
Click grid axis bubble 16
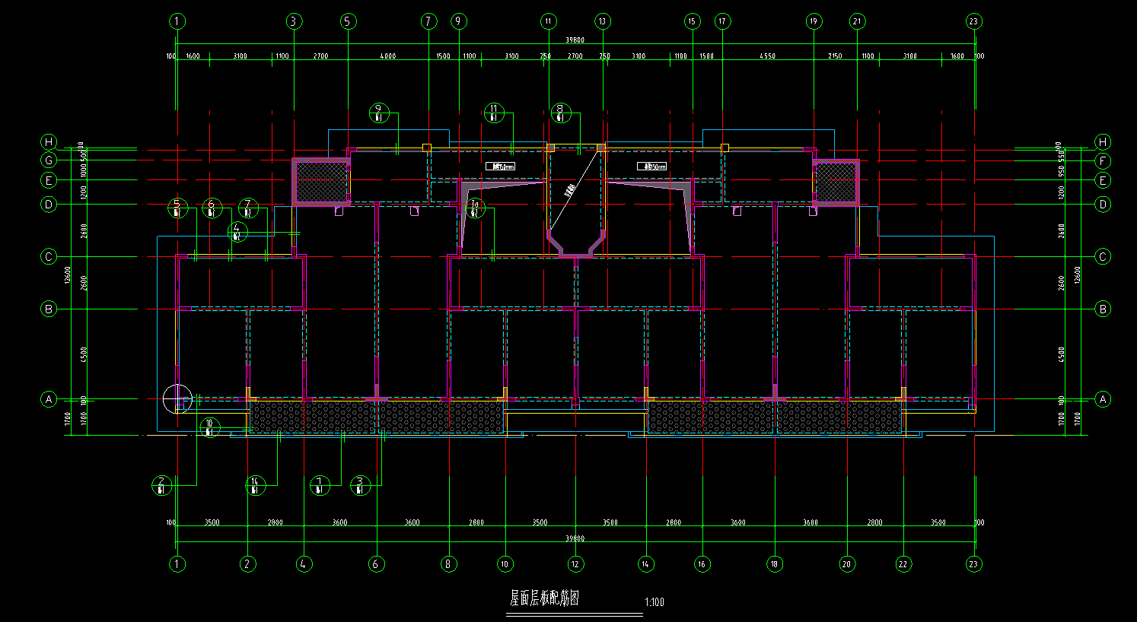[x=702, y=564]
